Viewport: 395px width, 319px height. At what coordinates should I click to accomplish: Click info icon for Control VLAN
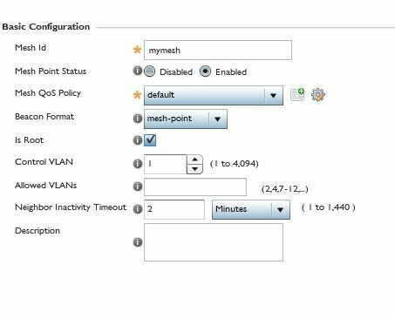(x=137, y=164)
